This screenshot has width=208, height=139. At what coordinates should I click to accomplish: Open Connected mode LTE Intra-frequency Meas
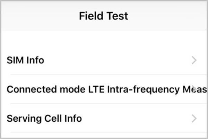pos(104,89)
